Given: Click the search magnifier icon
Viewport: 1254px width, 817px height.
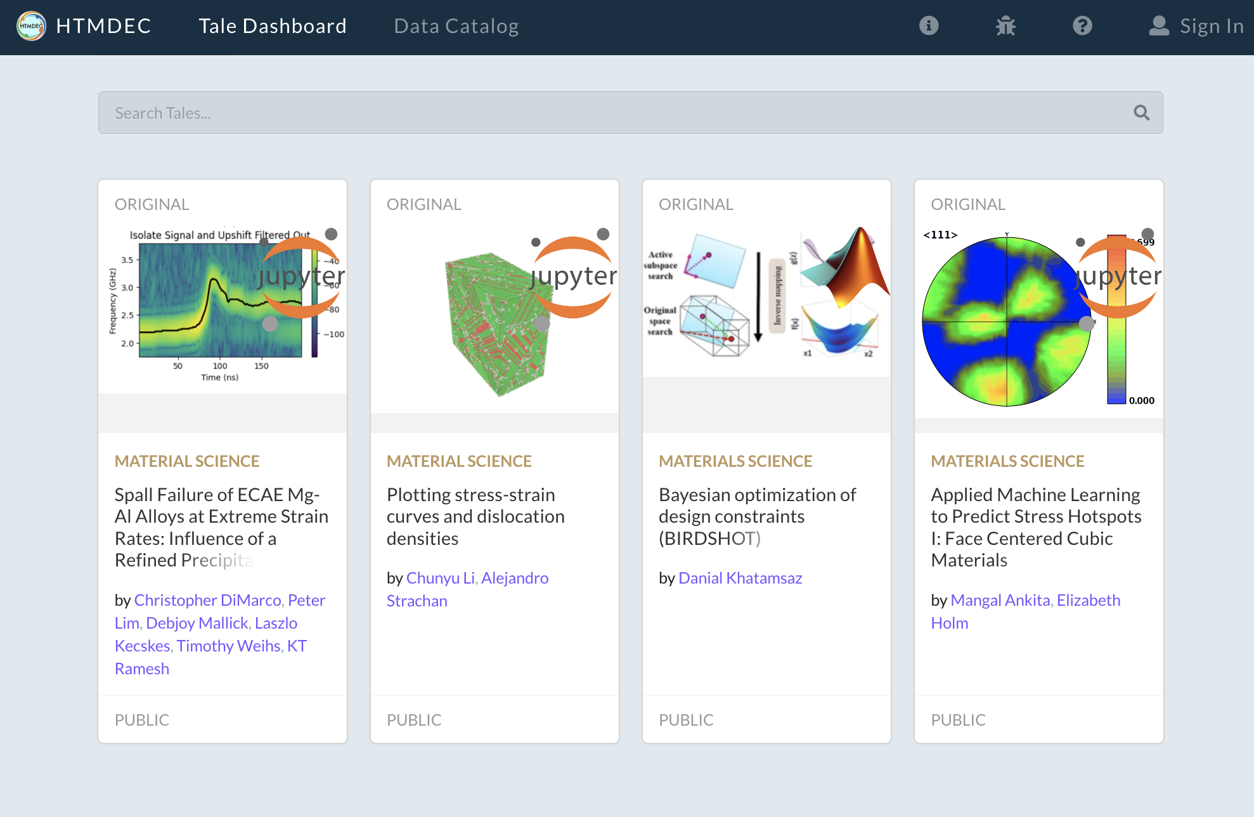Looking at the screenshot, I should 1141,113.
